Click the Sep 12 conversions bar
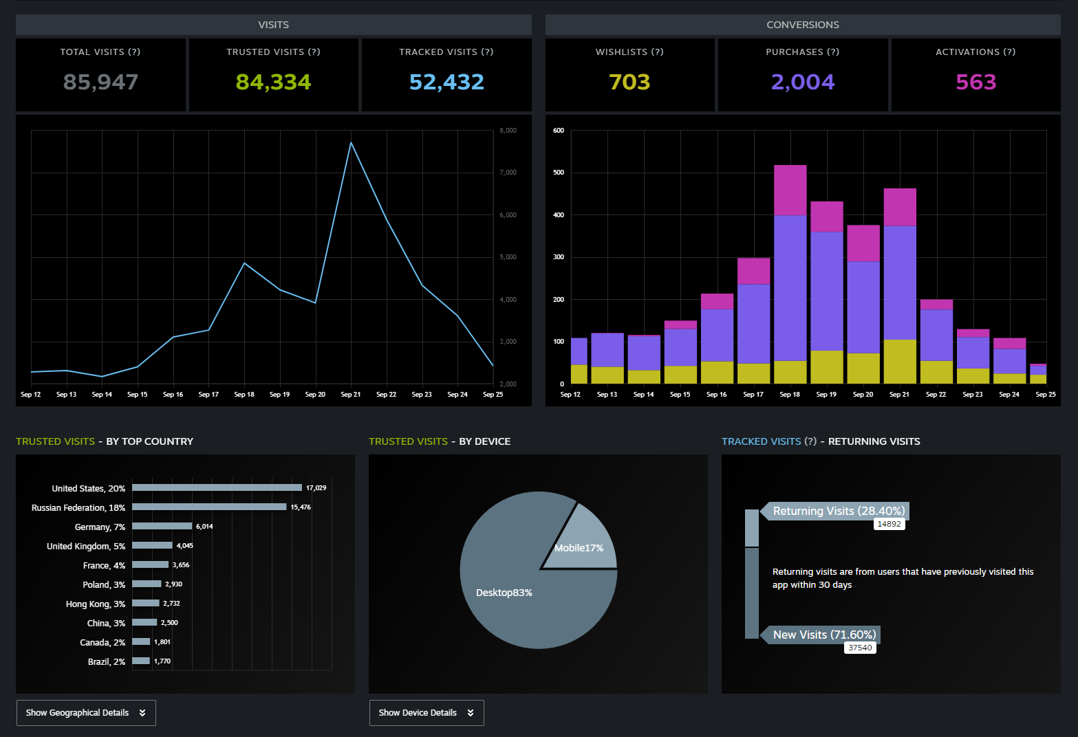Screen dimensions: 1078x737 [579, 361]
